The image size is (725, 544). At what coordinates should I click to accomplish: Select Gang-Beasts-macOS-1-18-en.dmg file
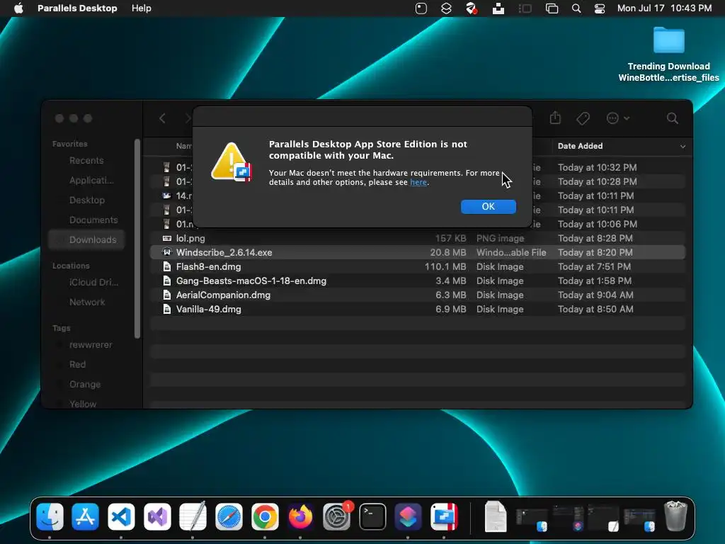click(418, 280)
